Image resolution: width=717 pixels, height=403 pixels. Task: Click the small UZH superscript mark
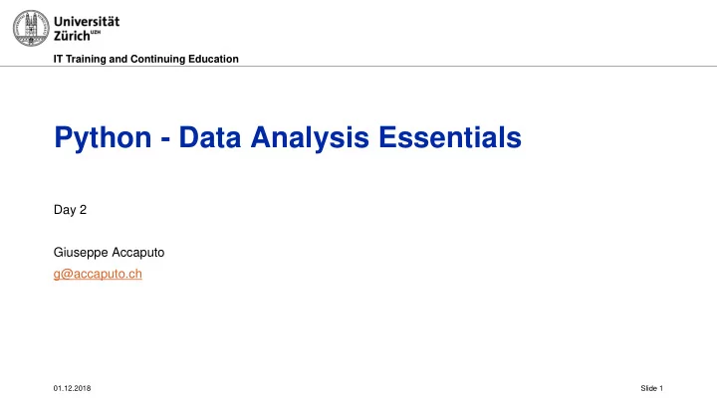click(96, 32)
